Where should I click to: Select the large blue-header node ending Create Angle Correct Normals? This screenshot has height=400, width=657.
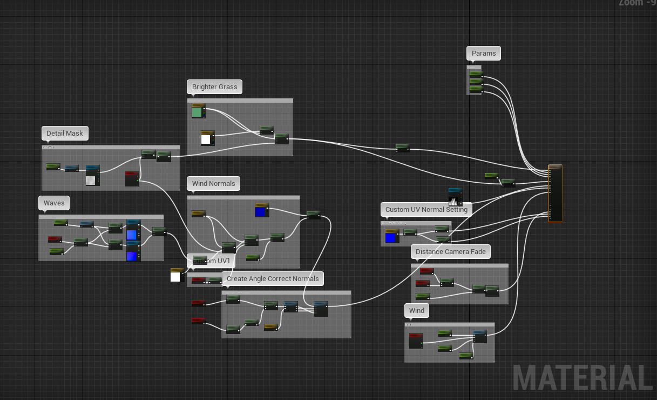click(x=321, y=309)
